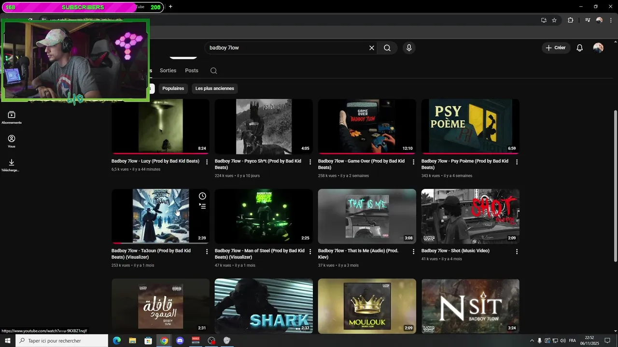
Task: Play the Arabic-titled video thumbnail
Action: tap(160, 306)
